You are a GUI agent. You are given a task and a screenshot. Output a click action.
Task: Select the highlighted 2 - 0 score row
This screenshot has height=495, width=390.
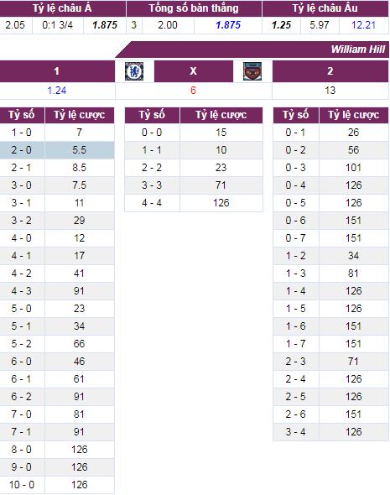[57, 150]
